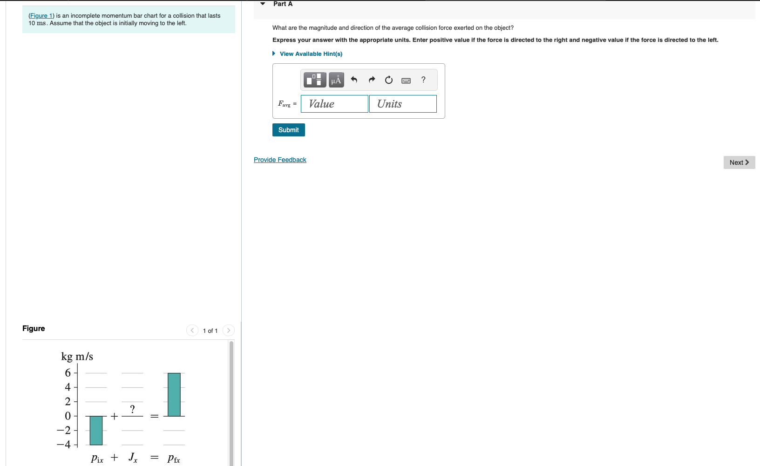Go to Next question

(739, 162)
